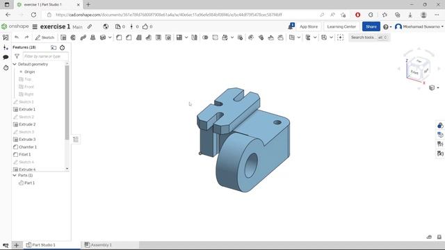Open the Appearances panel icon on right
The image size is (445, 250).
[440, 125]
